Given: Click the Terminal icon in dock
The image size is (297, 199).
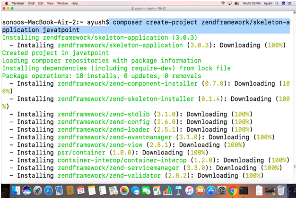Looking at the screenshot, I should tap(244, 190).
